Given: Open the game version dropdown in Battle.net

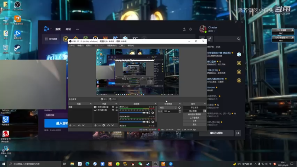Looking at the screenshot, I should coord(56,115).
